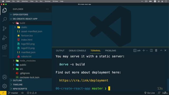Image resolution: width=169 pixels, height=95 pixels.
Task: Open the Apple menu
Action: click(x=3, y=1)
